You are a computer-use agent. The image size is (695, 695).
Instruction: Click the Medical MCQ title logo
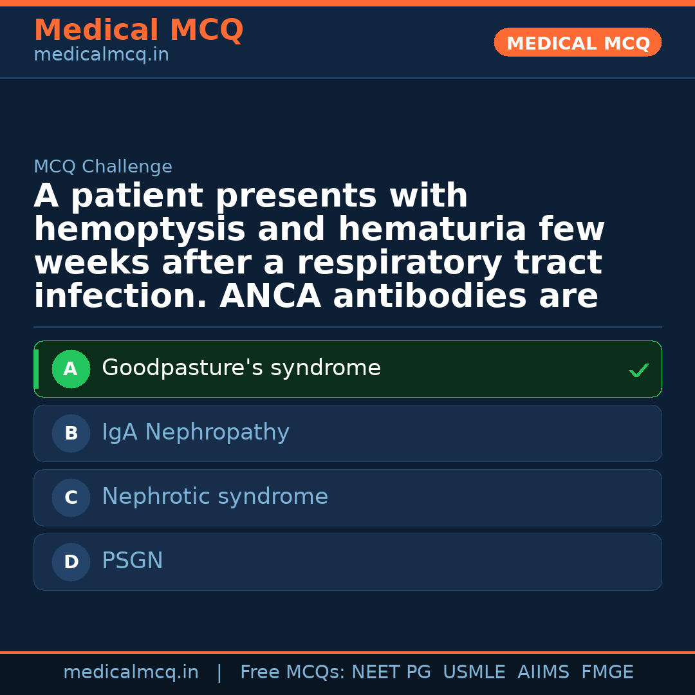click(138, 30)
